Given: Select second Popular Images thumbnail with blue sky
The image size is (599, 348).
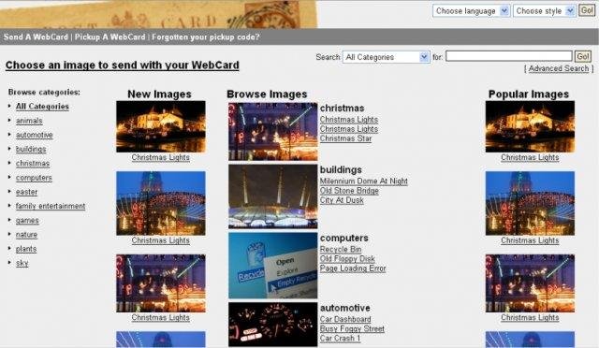Looking at the screenshot, I should click(x=530, y=203).
